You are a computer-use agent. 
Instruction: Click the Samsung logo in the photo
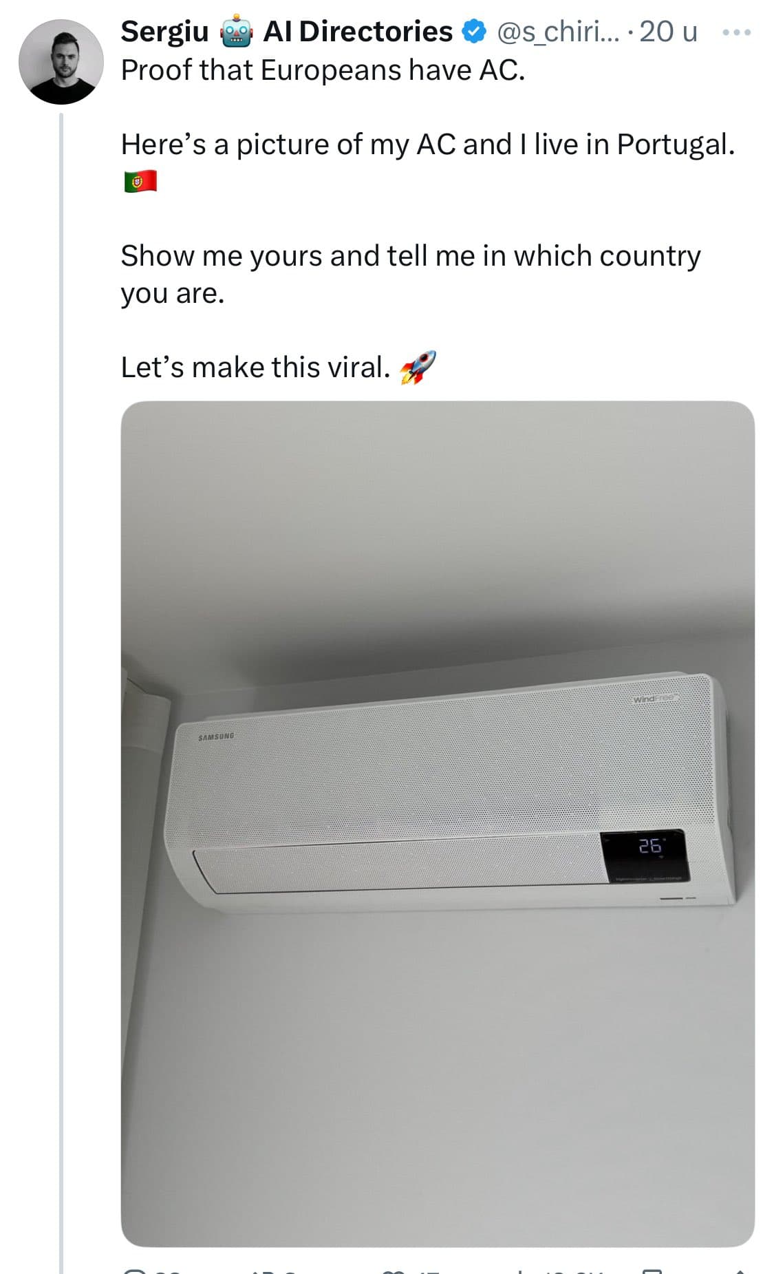(216, 737)
